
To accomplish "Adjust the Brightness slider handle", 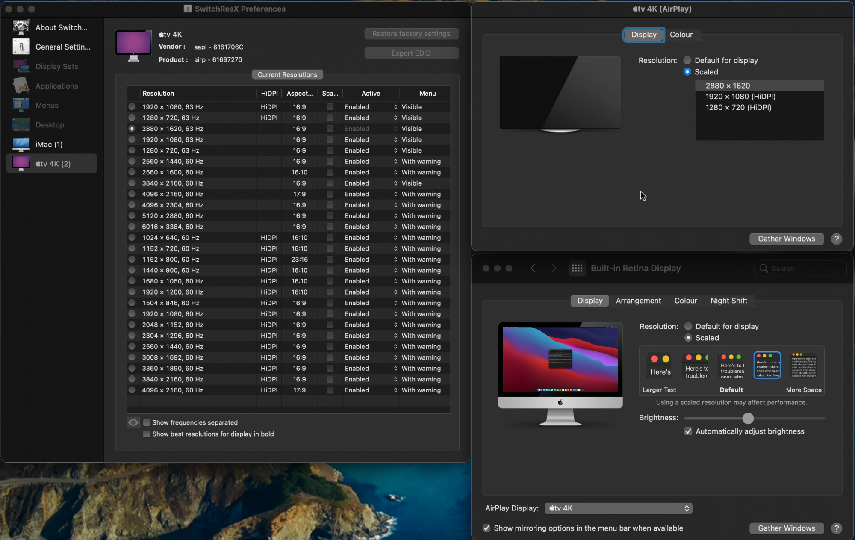I will (x=748, y=418).
